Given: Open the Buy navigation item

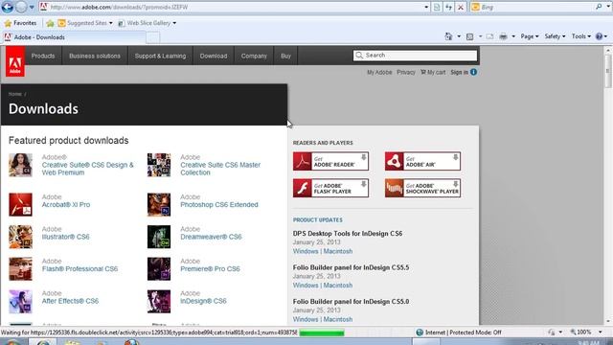Looking at the screenshot, I should (285, 56).
